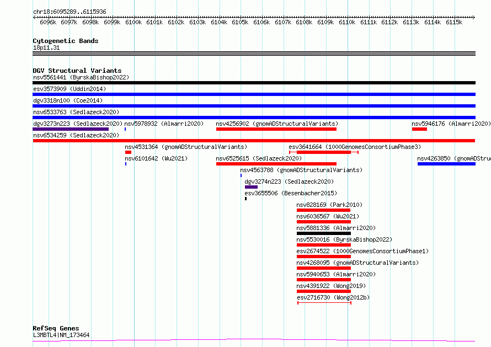Select nsv4268095 gnomAD red bar
Screen dimensions: 491x347
[x=324, y=269]
